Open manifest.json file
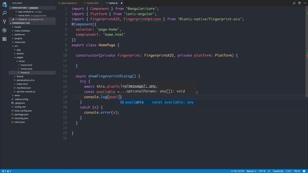The height and width of the screenshot is (173, 308). coord(24,88)
